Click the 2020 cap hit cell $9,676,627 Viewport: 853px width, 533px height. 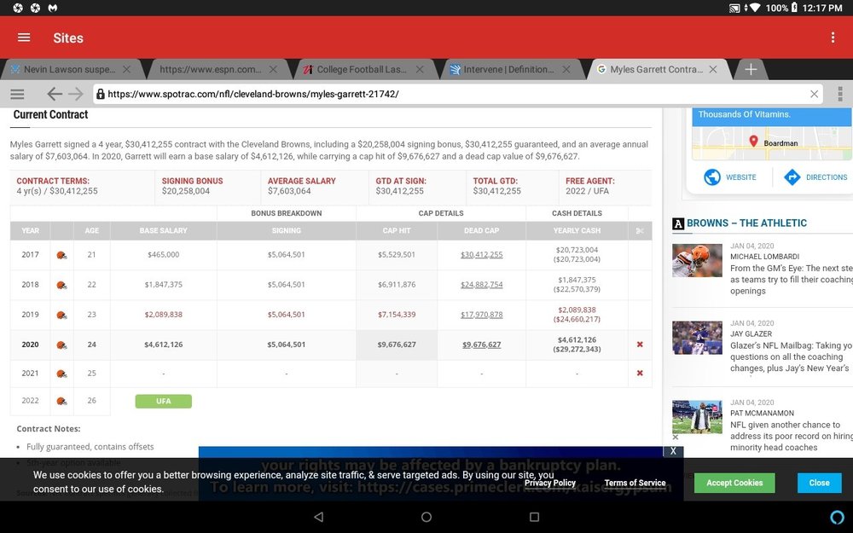click(397, 345)
